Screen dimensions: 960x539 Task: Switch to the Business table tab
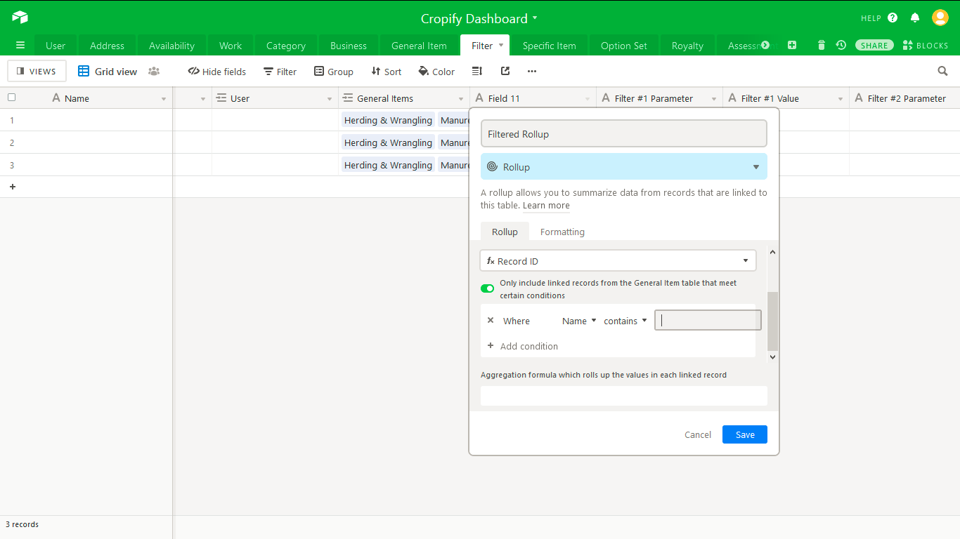click(349, 46)
